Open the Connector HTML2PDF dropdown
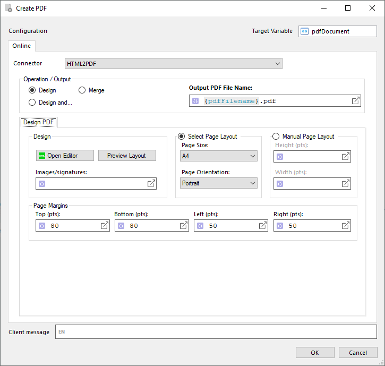The height and width of the screenshot is (366, 385). pyautogui.click(x=173, y=64)
